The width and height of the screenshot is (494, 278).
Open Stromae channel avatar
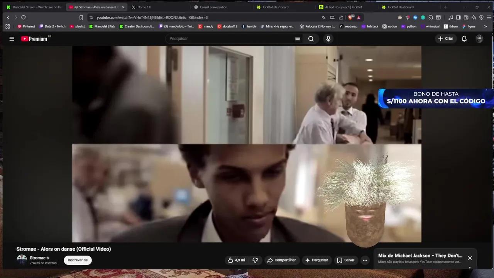[22, 260]
